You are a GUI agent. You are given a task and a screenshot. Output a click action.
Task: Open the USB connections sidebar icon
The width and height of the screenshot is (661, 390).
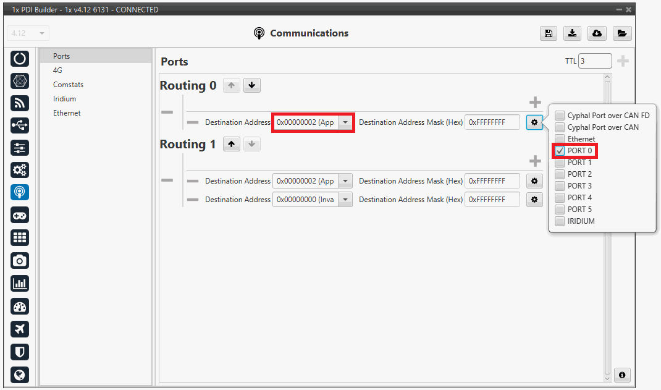[x=20, y=125]
